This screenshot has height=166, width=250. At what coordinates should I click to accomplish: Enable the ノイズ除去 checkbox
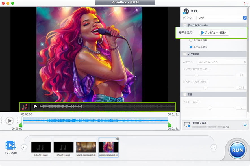pyautogui.click(x=185, y=54)
